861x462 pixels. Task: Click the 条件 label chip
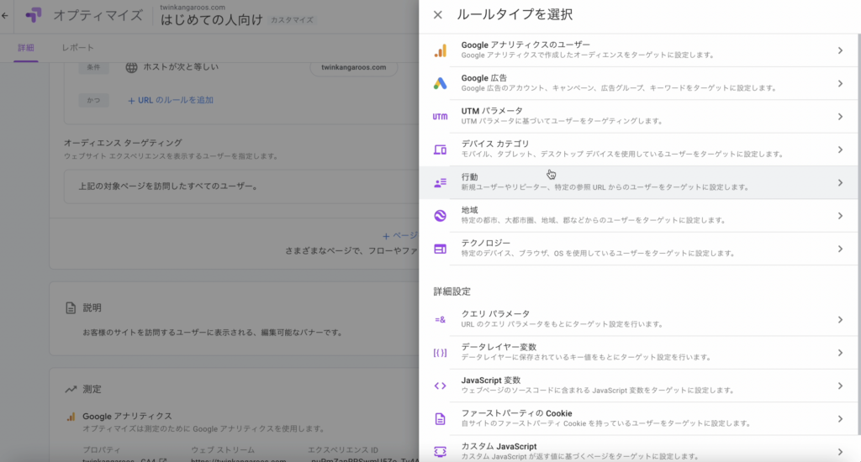[94, 67]
